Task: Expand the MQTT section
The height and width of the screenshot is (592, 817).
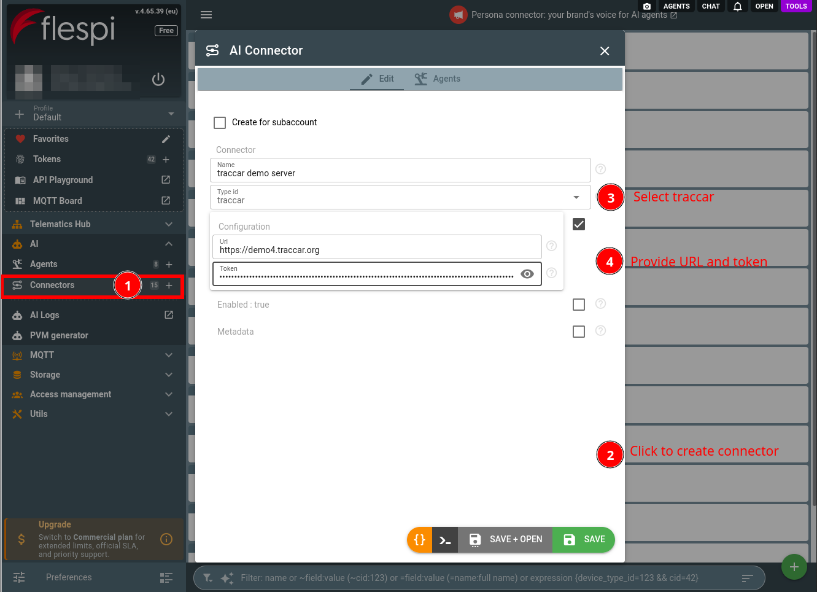Action: (x=93, y=355)
